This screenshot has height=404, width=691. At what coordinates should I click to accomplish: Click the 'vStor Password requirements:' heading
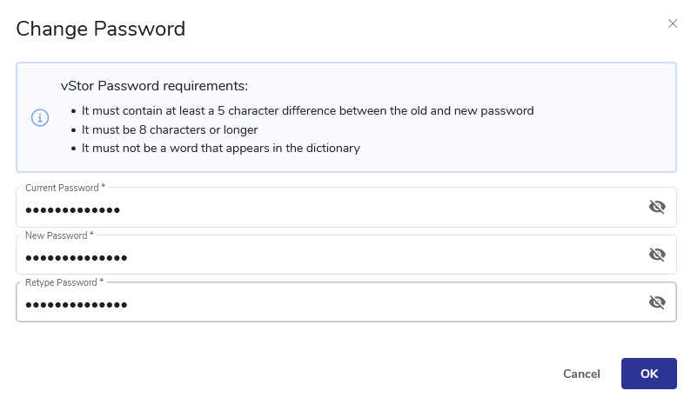tap(154, 86)
